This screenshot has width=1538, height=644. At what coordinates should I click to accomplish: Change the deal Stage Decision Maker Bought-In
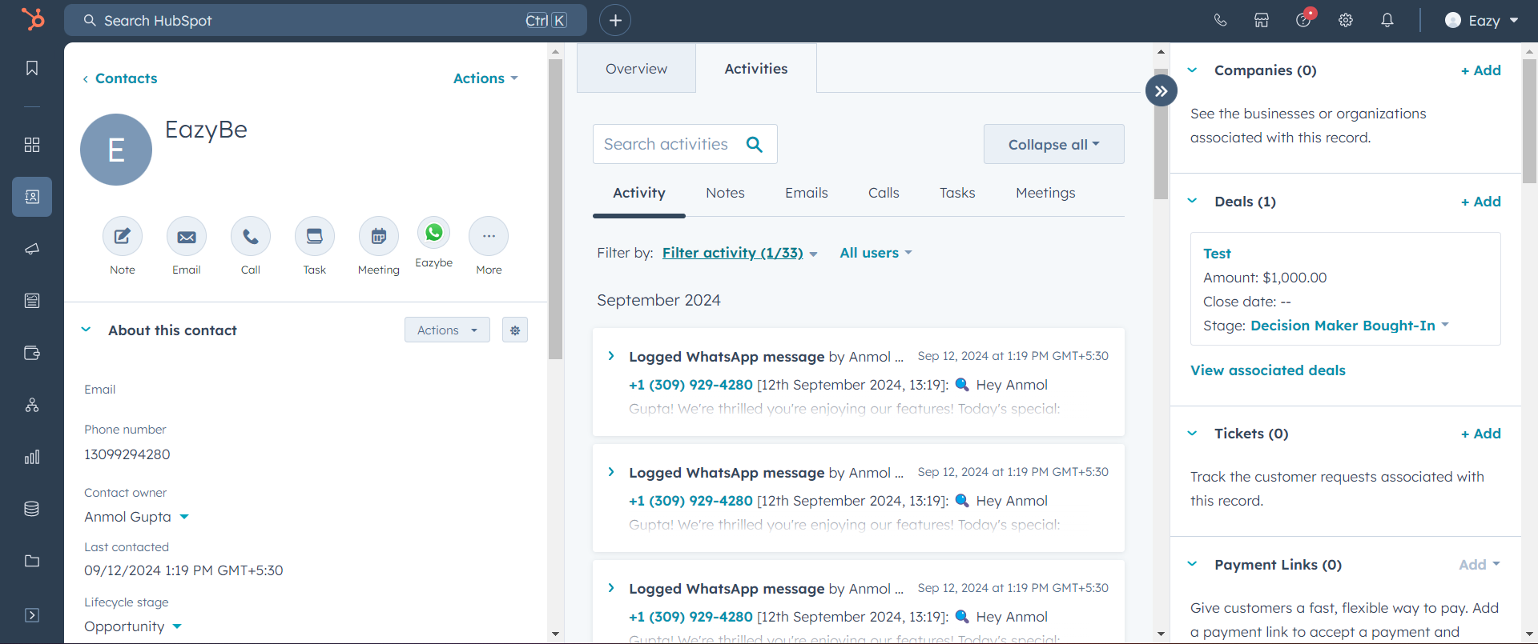[1350, 326]
